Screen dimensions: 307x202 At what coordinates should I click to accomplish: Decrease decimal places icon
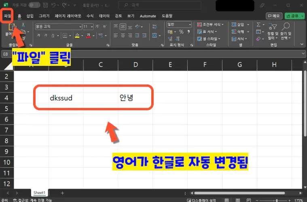[178, 39]
